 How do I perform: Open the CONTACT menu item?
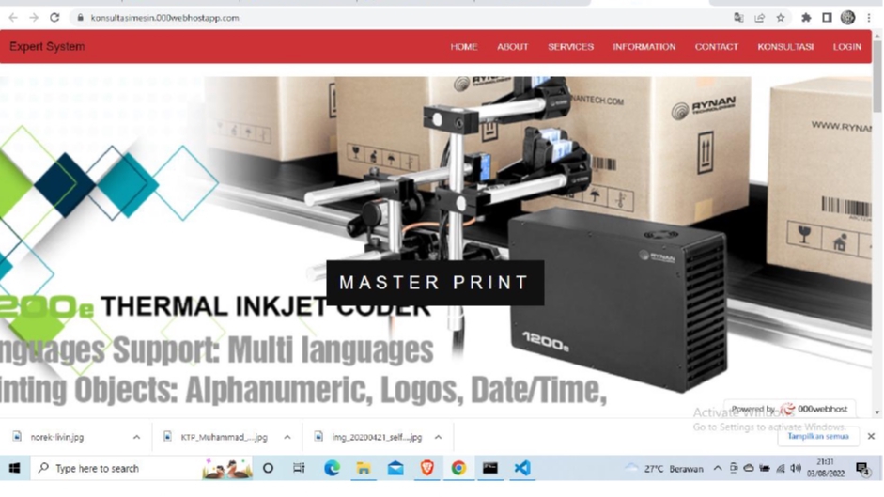click(x=716, y=47)
